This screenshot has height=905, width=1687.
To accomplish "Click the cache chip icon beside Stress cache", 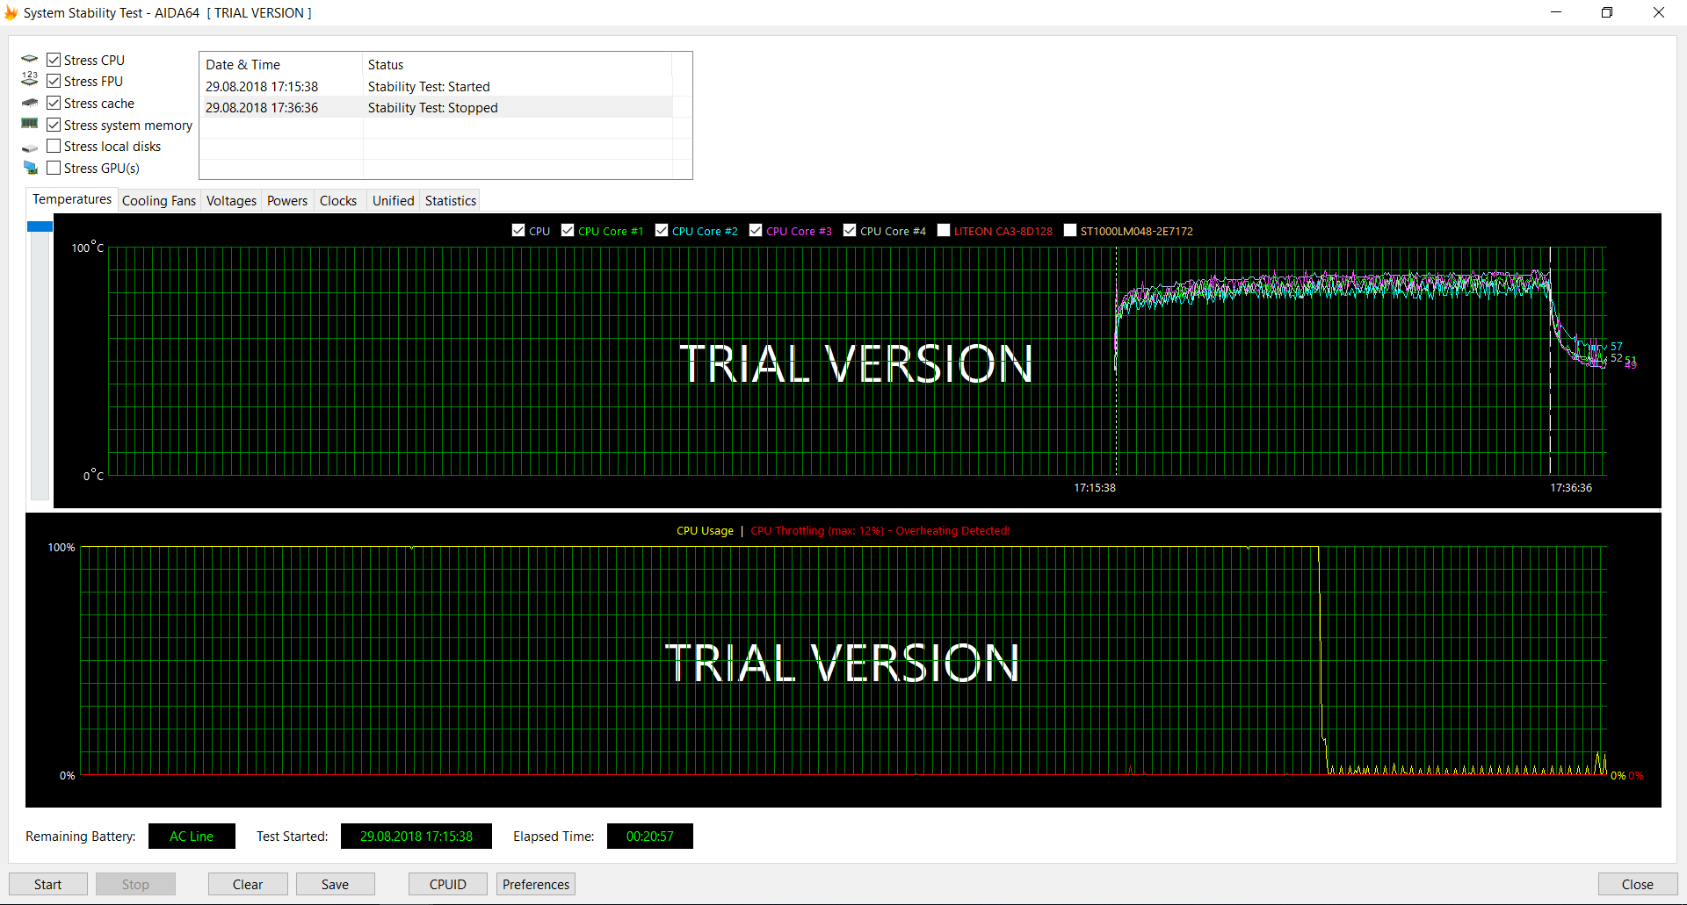I will click(30, 103).
